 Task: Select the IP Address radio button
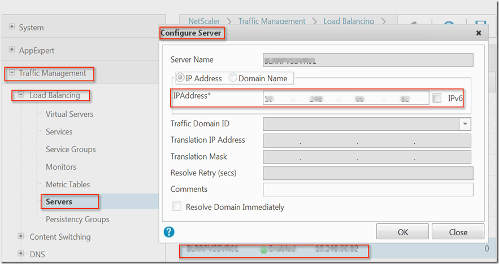pos(180,77)
